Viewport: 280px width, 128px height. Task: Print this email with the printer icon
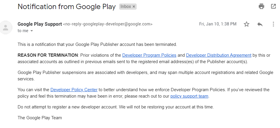tap(261, 6)
